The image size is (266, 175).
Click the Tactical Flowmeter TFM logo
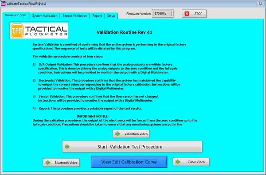[x=39, y=30]
